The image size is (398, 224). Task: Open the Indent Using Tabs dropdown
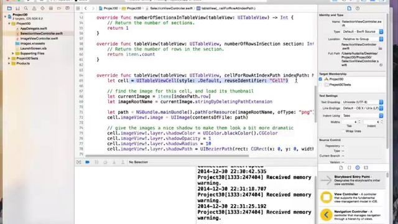click(x=363, y=116)
